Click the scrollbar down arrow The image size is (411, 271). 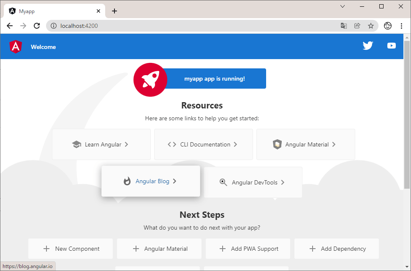point(407,267)
